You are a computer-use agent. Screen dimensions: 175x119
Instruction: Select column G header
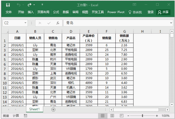click(125, 31)
